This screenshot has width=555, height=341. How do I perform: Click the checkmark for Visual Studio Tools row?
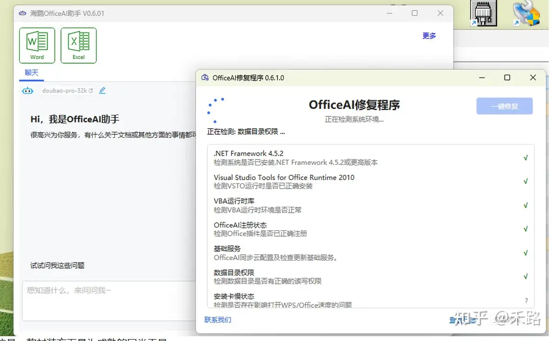[x=526, y=182]
